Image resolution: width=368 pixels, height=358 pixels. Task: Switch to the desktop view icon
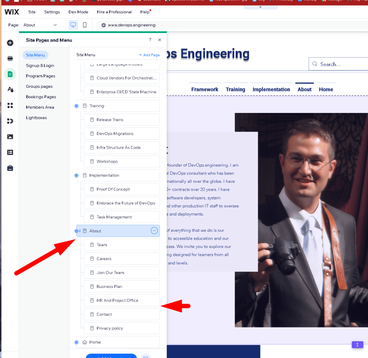(x=73, y=25)
